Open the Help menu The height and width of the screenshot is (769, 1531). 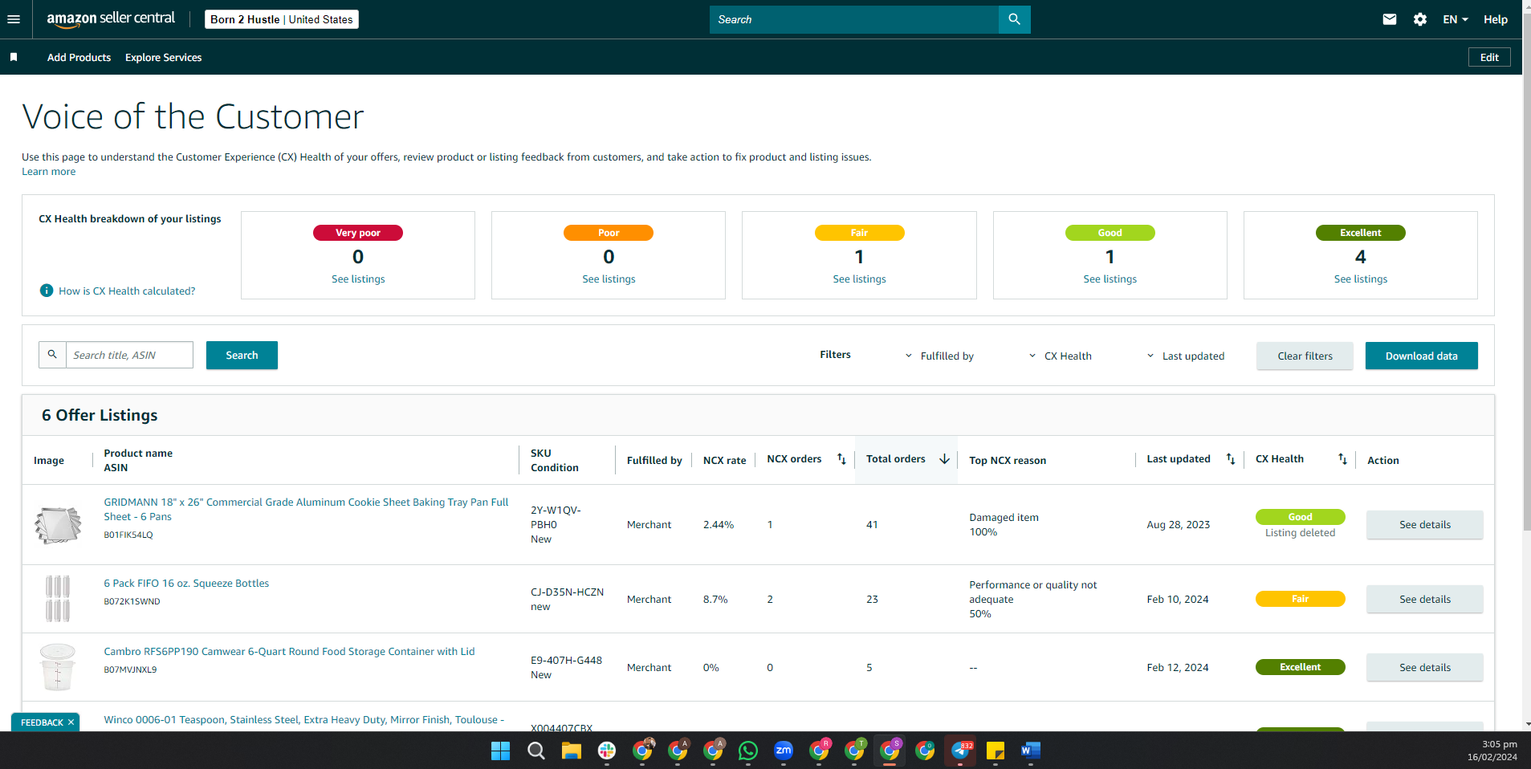point(1495,19)
